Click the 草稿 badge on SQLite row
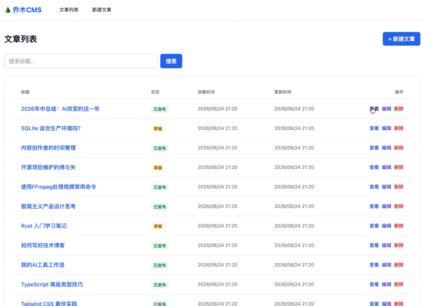425x306 pixels. (158, 129)
